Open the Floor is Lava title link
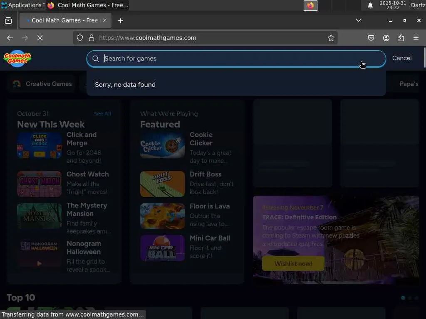426x319 pixels. (x=210, y=206)
